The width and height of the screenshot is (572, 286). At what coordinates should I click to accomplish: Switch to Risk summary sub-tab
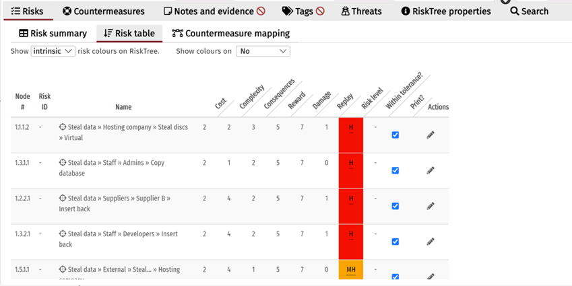[x=53, y=34]
